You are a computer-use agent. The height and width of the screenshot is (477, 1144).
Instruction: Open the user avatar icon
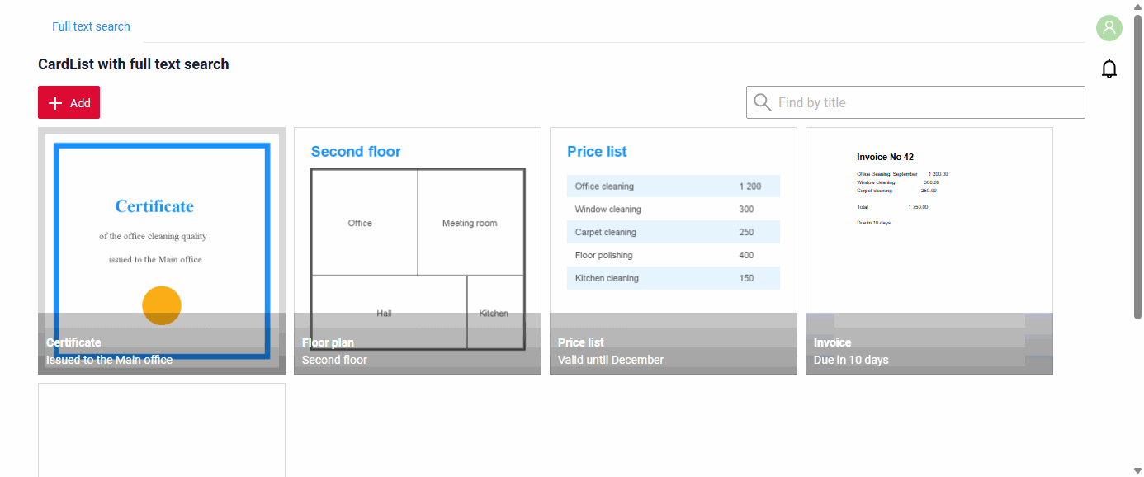pos(1109,28)
